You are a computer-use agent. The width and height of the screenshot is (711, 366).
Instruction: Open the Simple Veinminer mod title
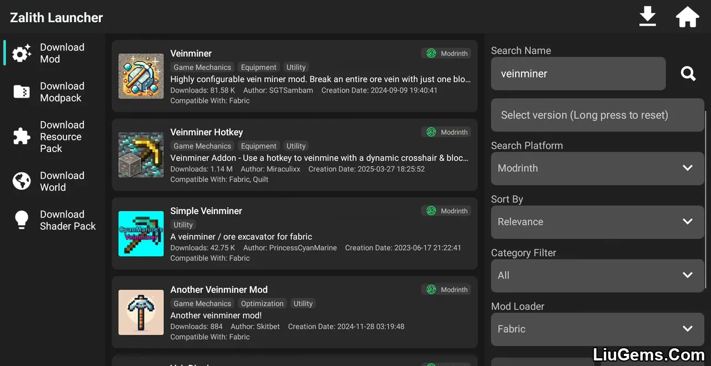[206, 211]
